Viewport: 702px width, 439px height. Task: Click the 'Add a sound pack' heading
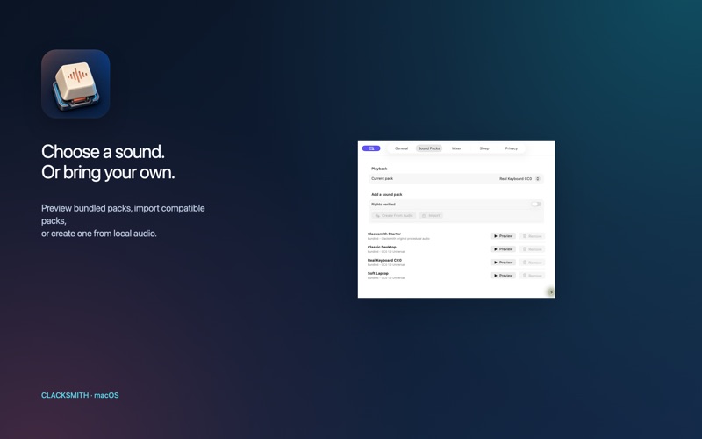point(387,194)
